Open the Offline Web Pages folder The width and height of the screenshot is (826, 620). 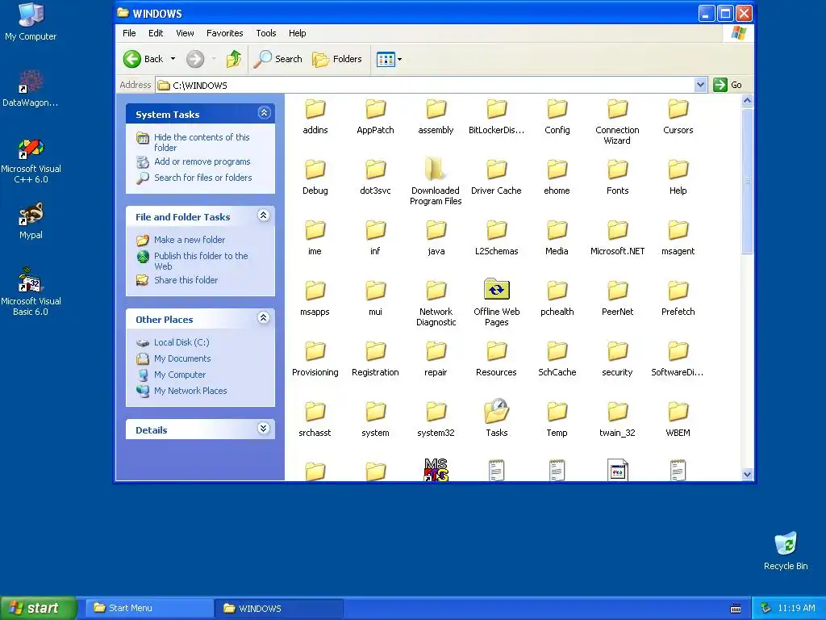[x=496, y=302]
